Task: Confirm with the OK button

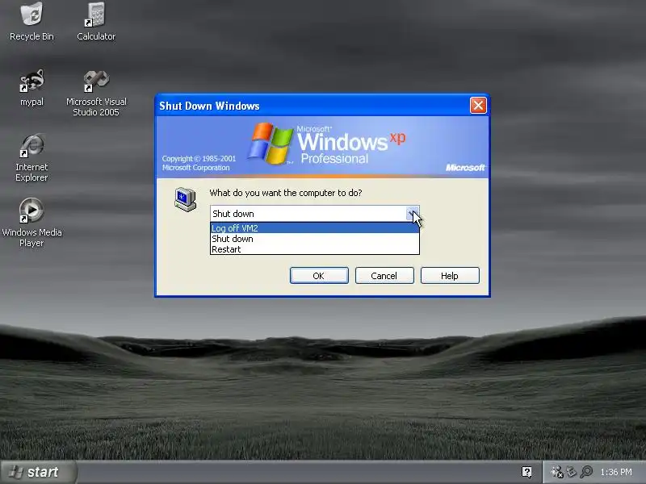Action: 319,276
